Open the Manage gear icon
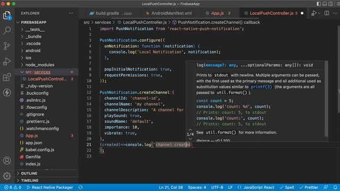This screenshot has height=191, width=340. pyautogui.click(x=7, y=176)
